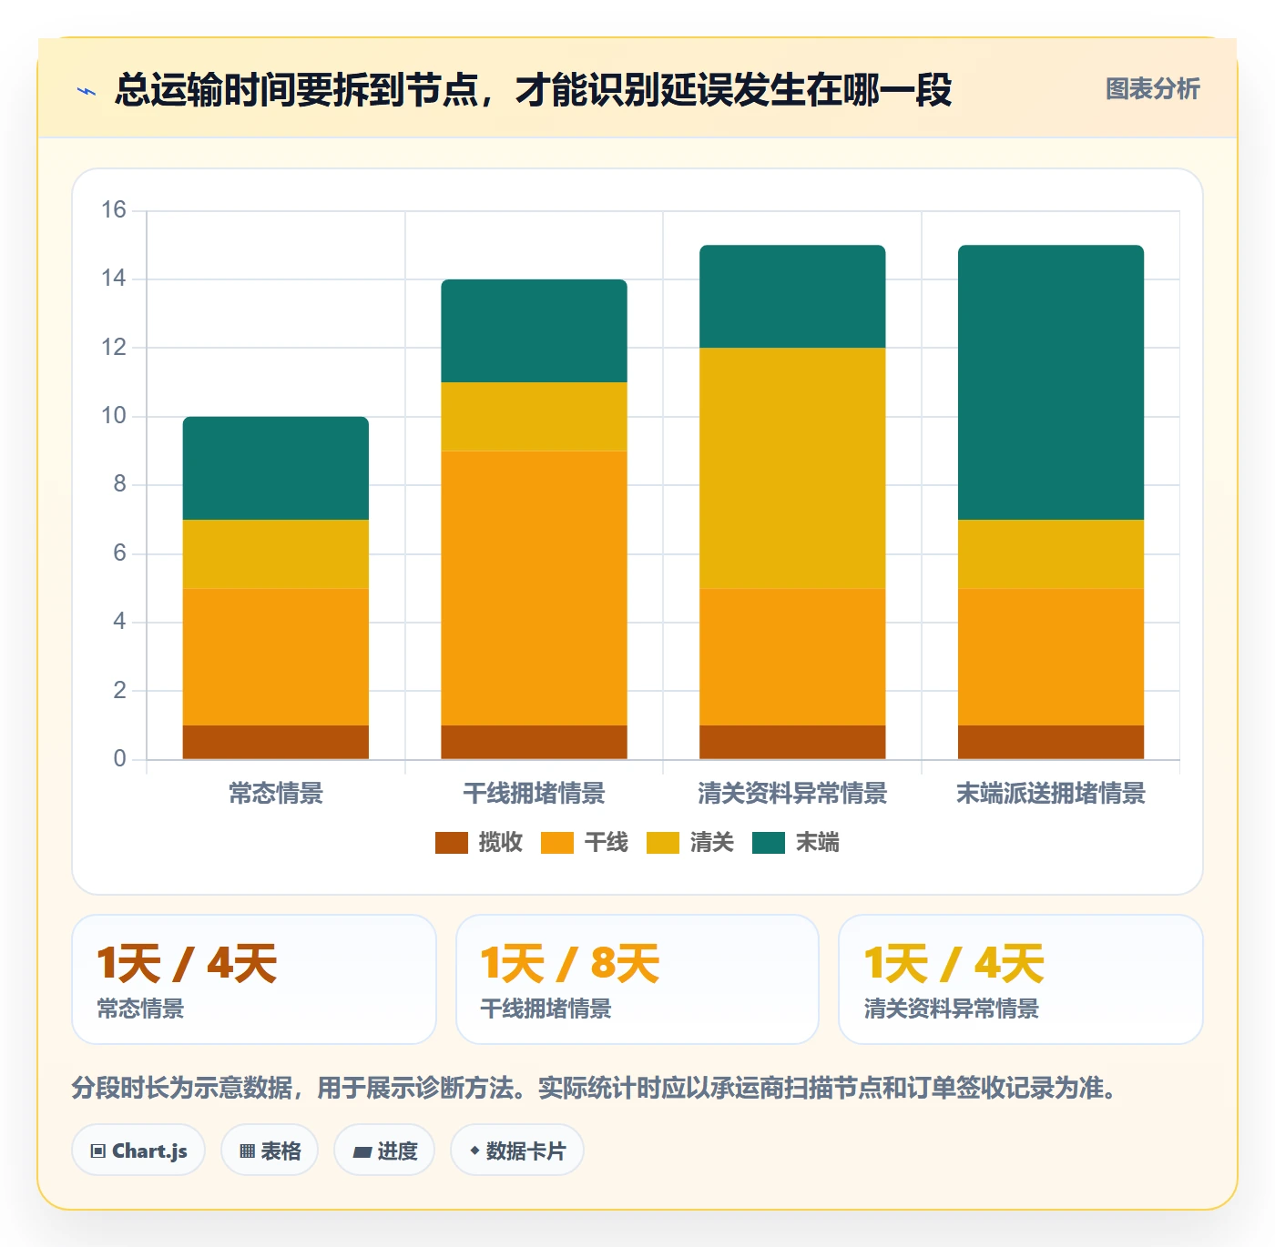Viewport: 1275px width, 1247px height.
Task: Pick the 末端 segment of the 干线拥堵情景 bar
Action: pyautogui.click(x=535, y=331)
